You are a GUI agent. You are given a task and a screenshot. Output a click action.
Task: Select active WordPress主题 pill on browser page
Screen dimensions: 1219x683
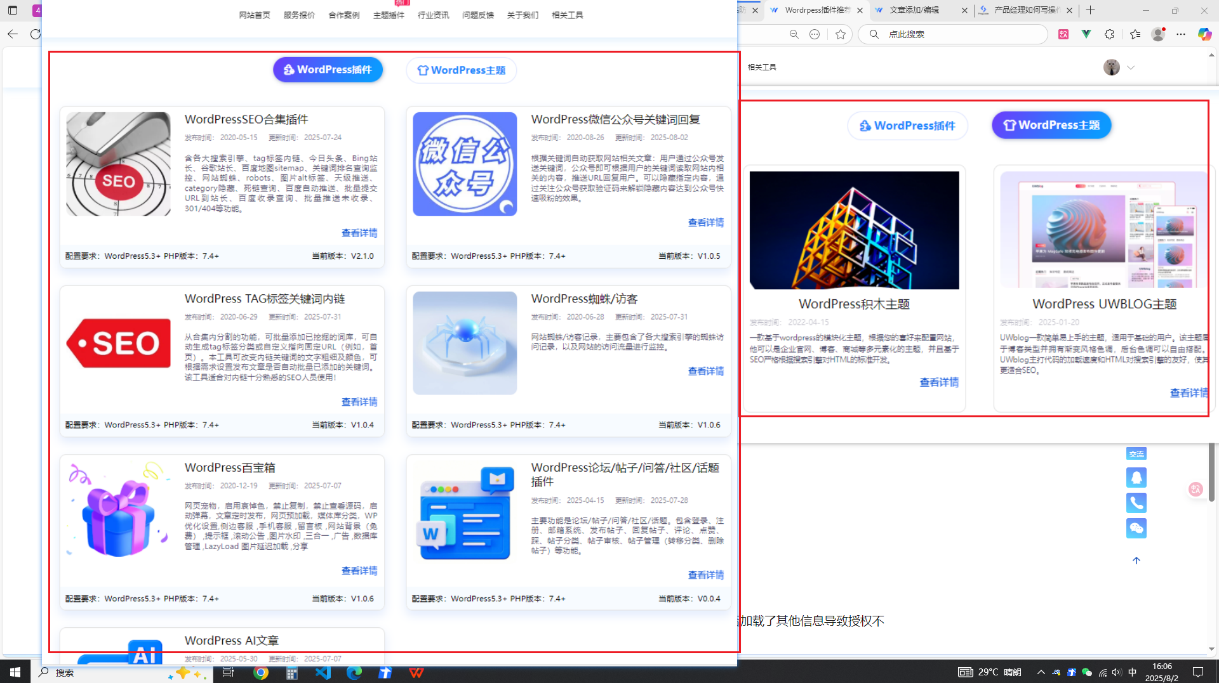pyautogui.click(x=1051, y=125)
